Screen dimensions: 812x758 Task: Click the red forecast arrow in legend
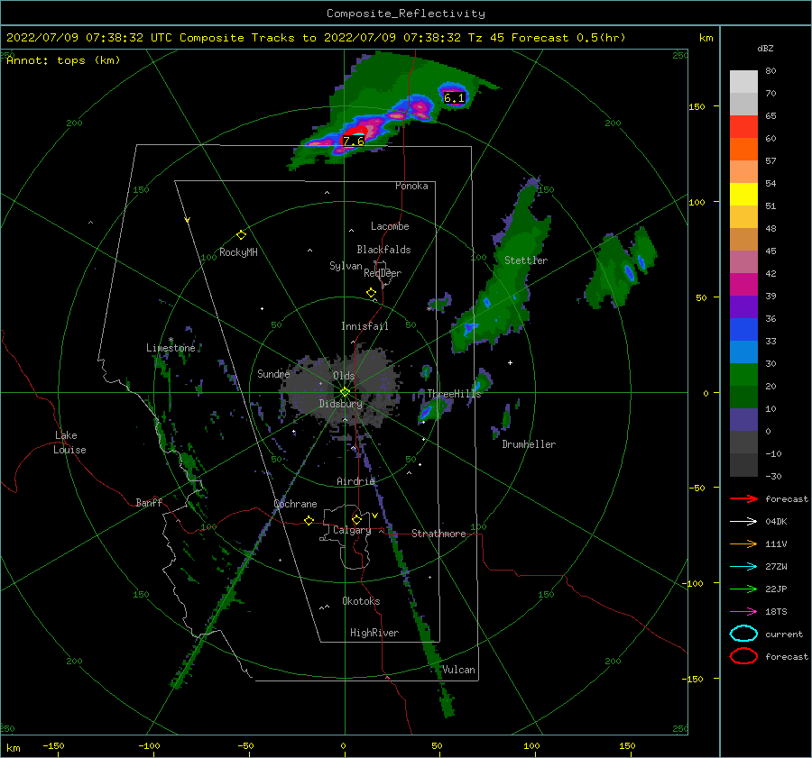click(743, 498)
